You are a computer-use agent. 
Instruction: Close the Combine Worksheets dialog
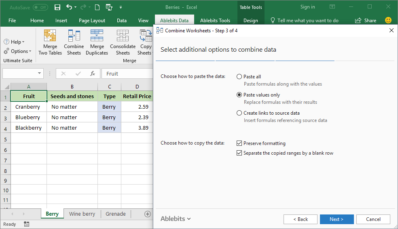coord(392,31)
